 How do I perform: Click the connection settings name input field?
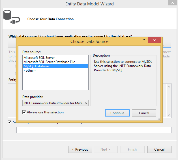94,130
